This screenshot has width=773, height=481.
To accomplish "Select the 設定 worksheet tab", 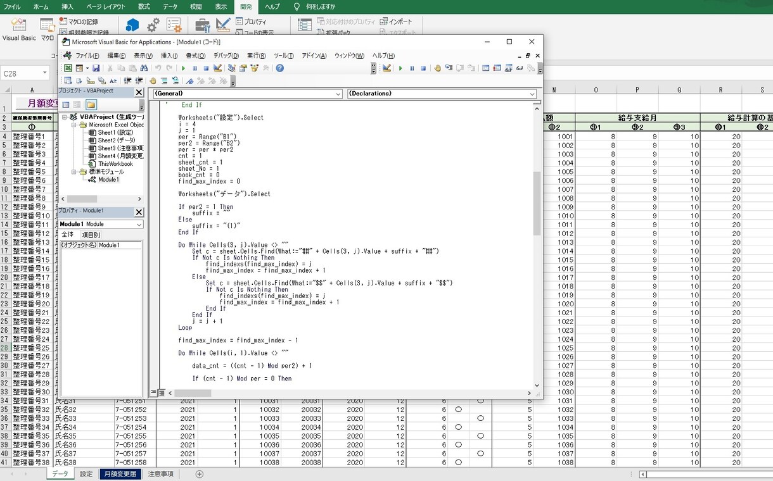I will (86, 474).
